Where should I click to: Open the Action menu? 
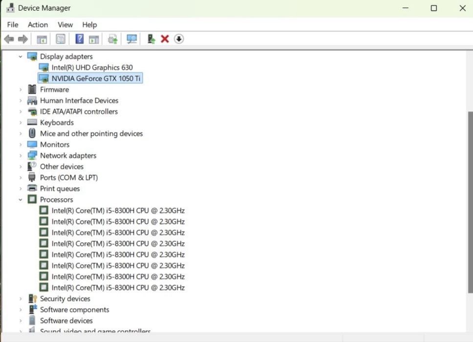point(38,25)
